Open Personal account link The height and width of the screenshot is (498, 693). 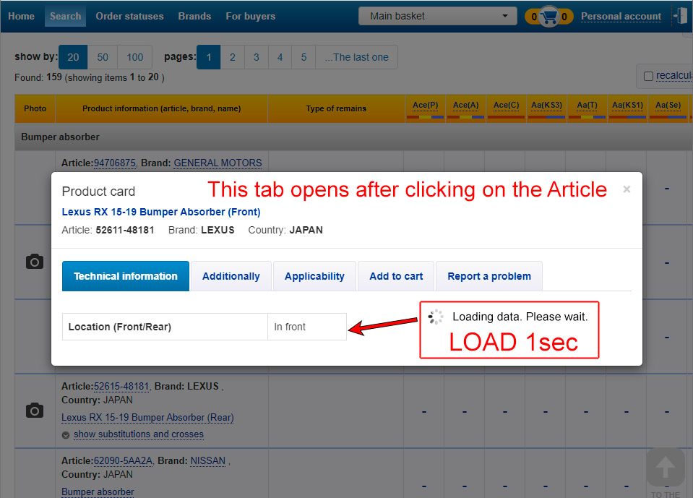click(x=621, y=16)
